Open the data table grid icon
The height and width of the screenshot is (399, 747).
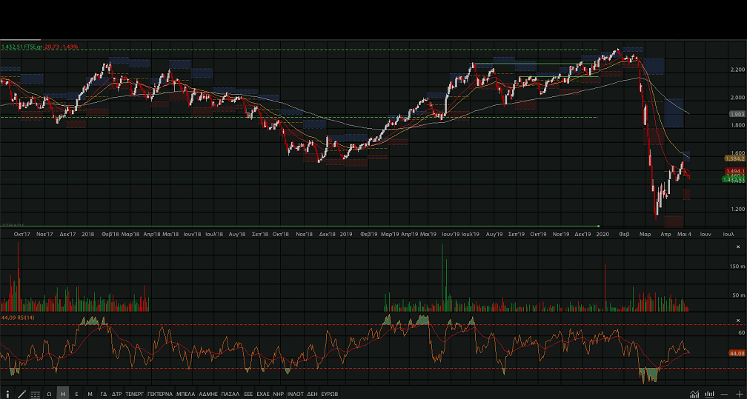pos(35,394)
